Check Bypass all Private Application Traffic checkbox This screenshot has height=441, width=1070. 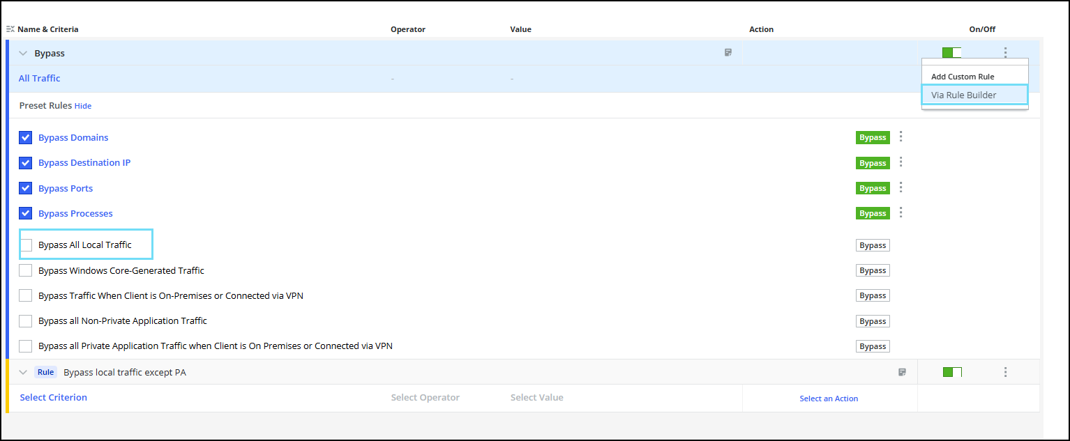(25, 346)
